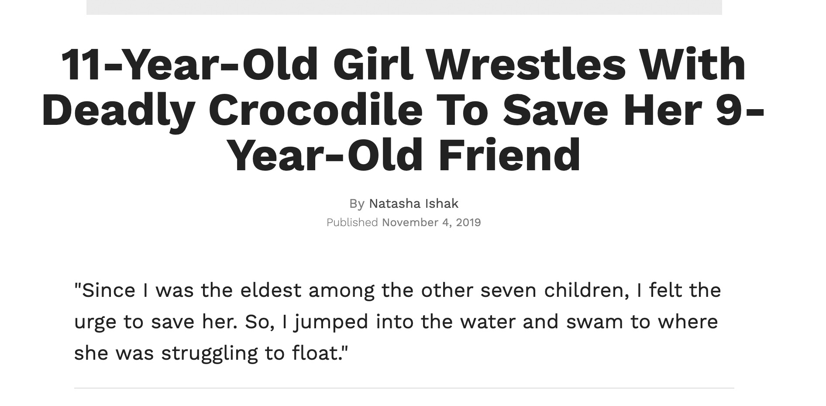Click the word "Wrestles" in the headline
826x406 pixels.
[526, 65]
